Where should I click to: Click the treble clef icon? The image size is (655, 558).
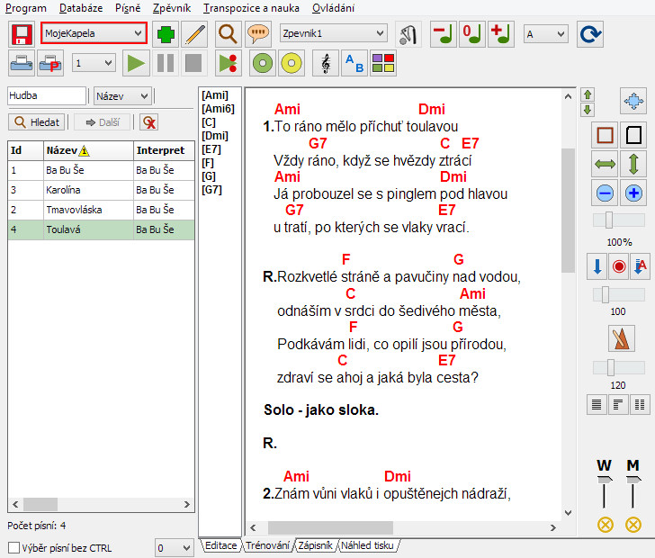point(326,64)
